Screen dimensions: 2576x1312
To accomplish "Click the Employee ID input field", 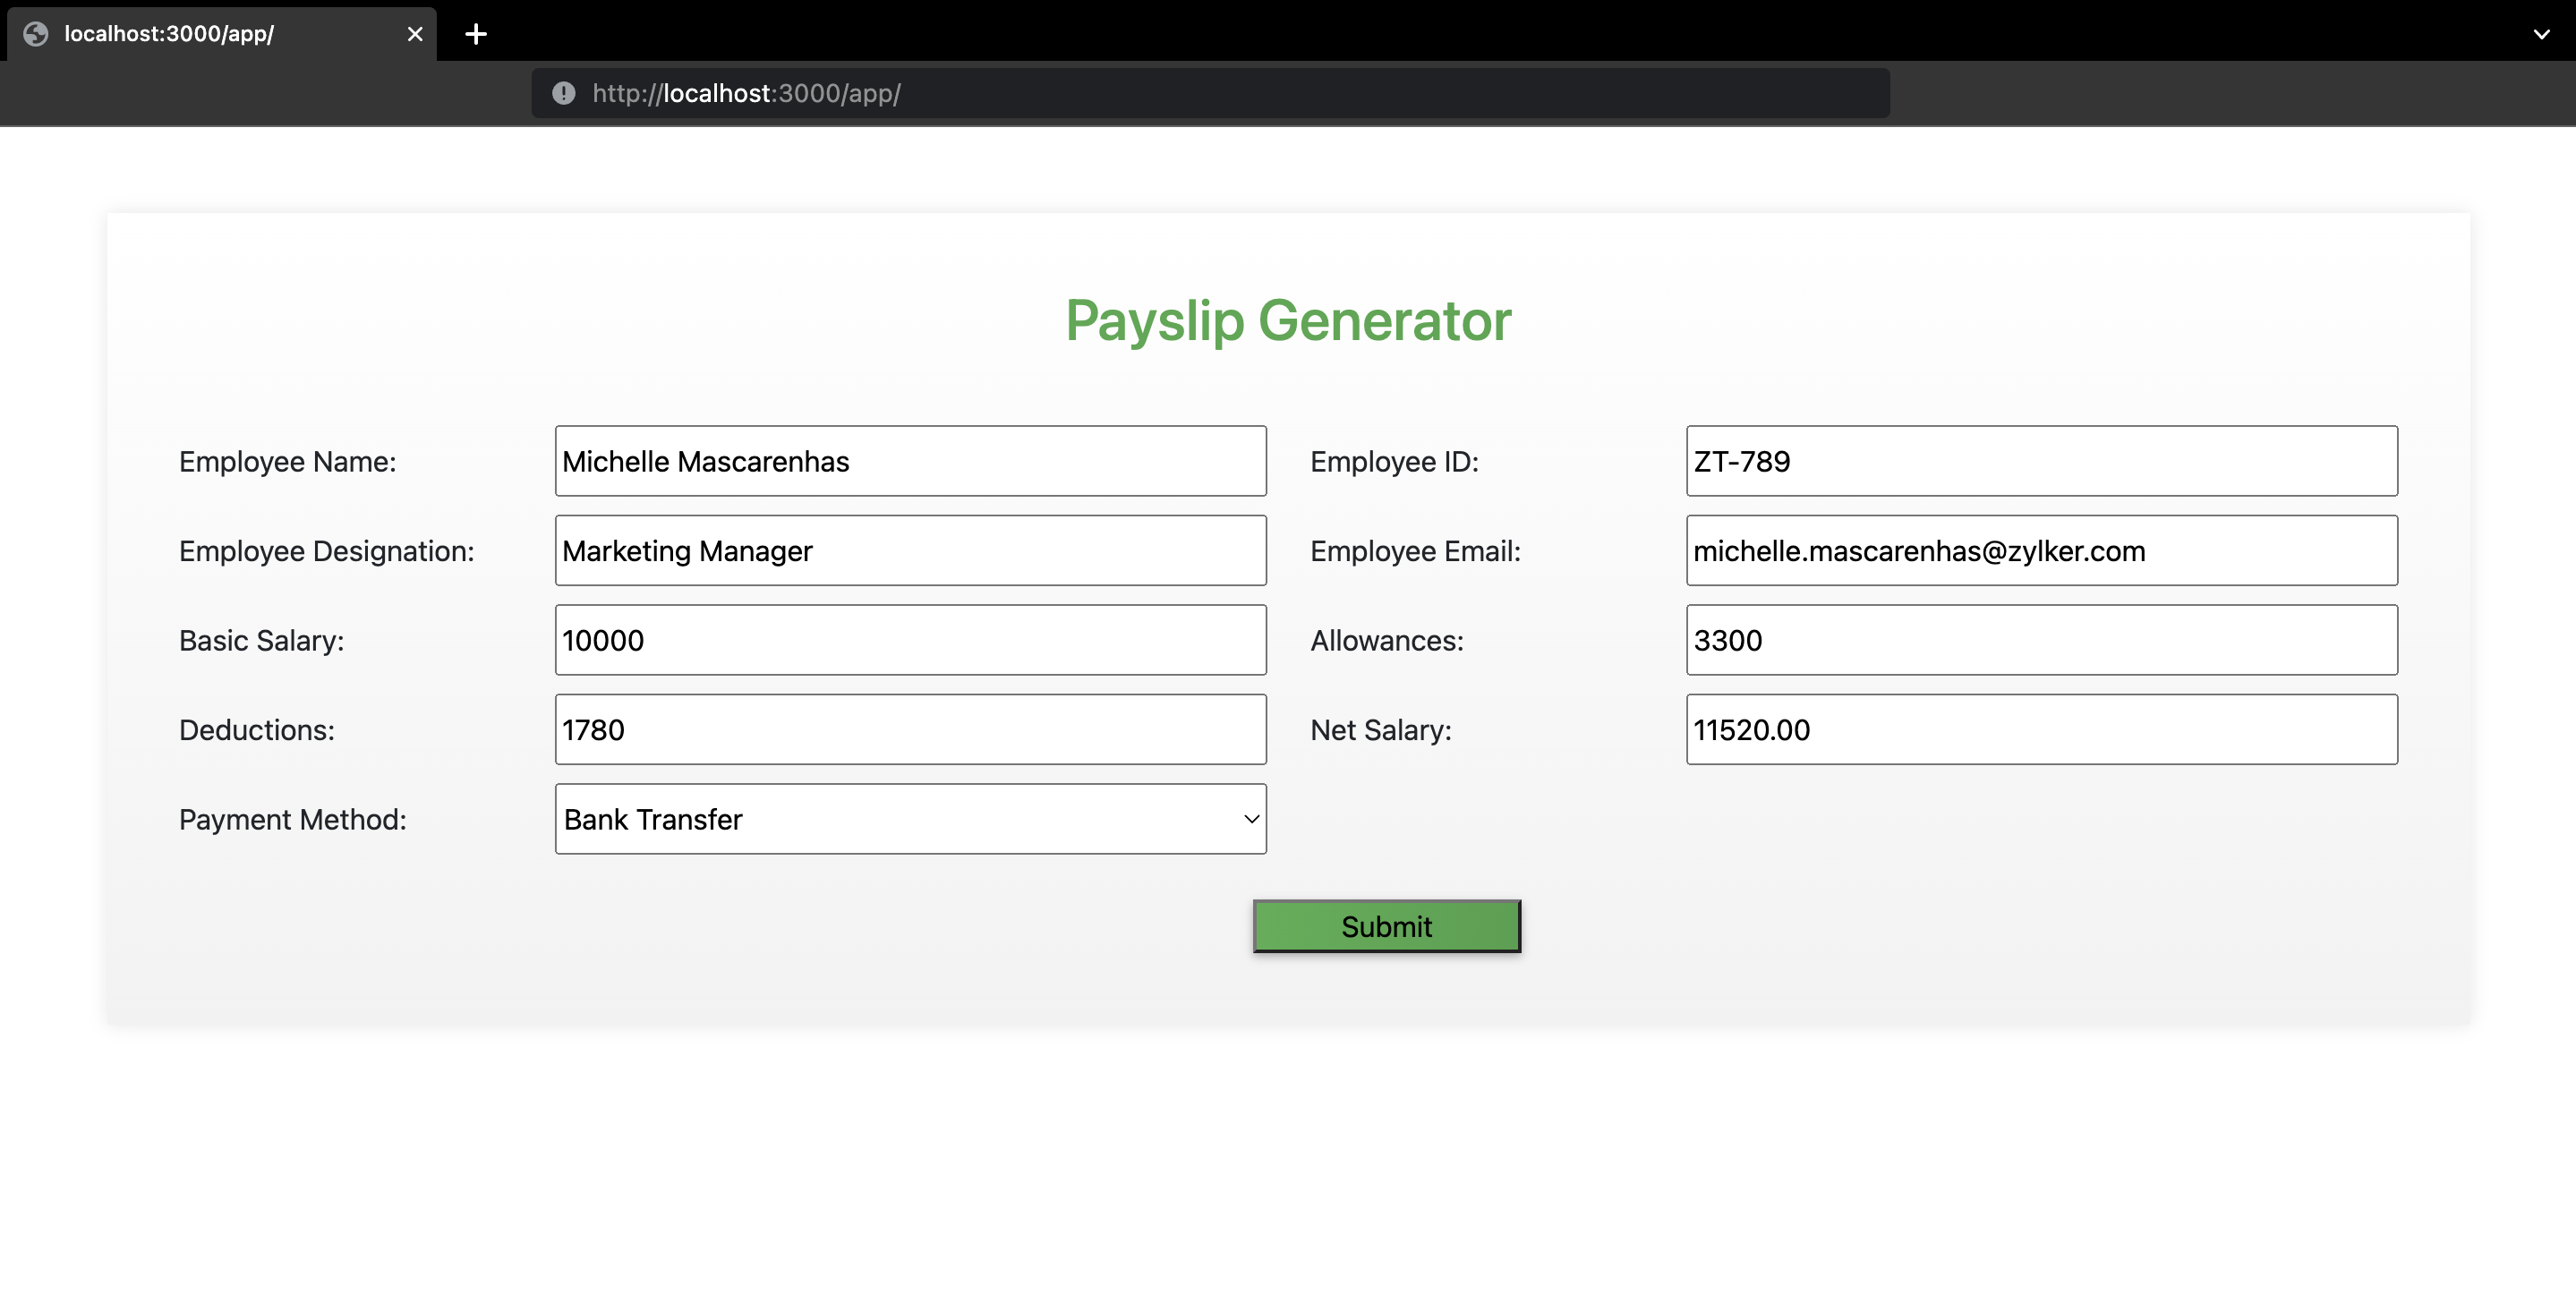I will coord(2043,460).
